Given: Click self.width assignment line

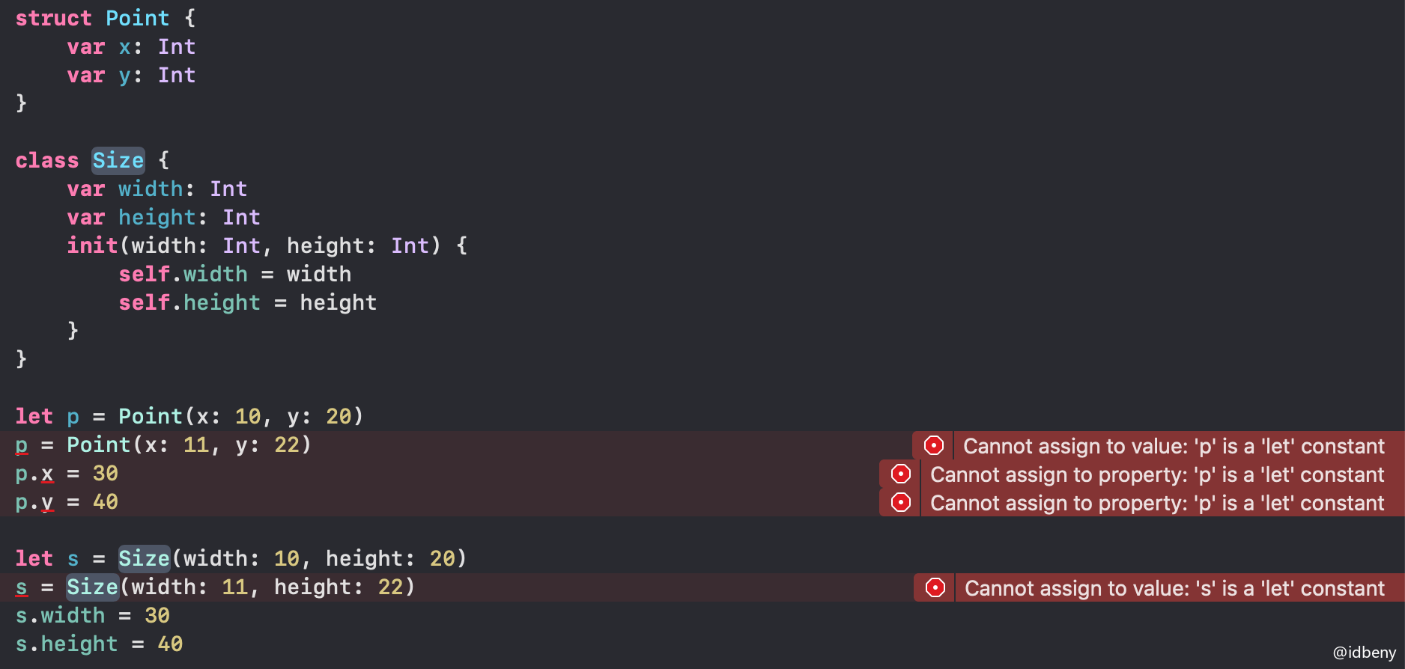Looking at the screenshot, I should click(235, 274).
